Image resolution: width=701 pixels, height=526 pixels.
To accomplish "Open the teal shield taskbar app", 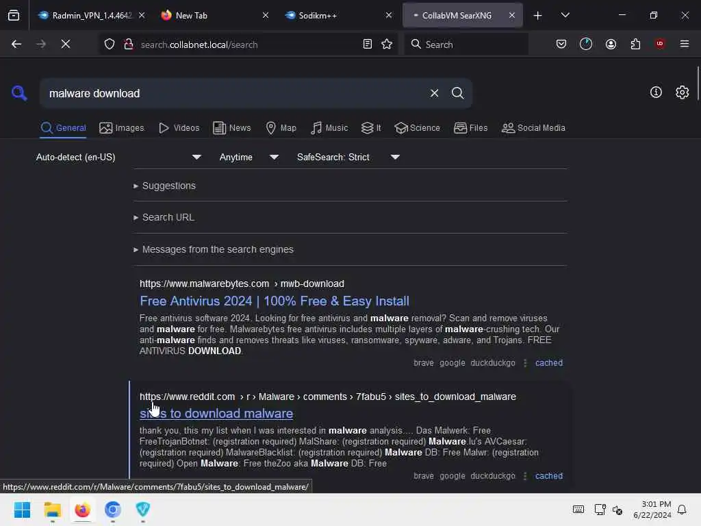I will [x=142, y=510].
